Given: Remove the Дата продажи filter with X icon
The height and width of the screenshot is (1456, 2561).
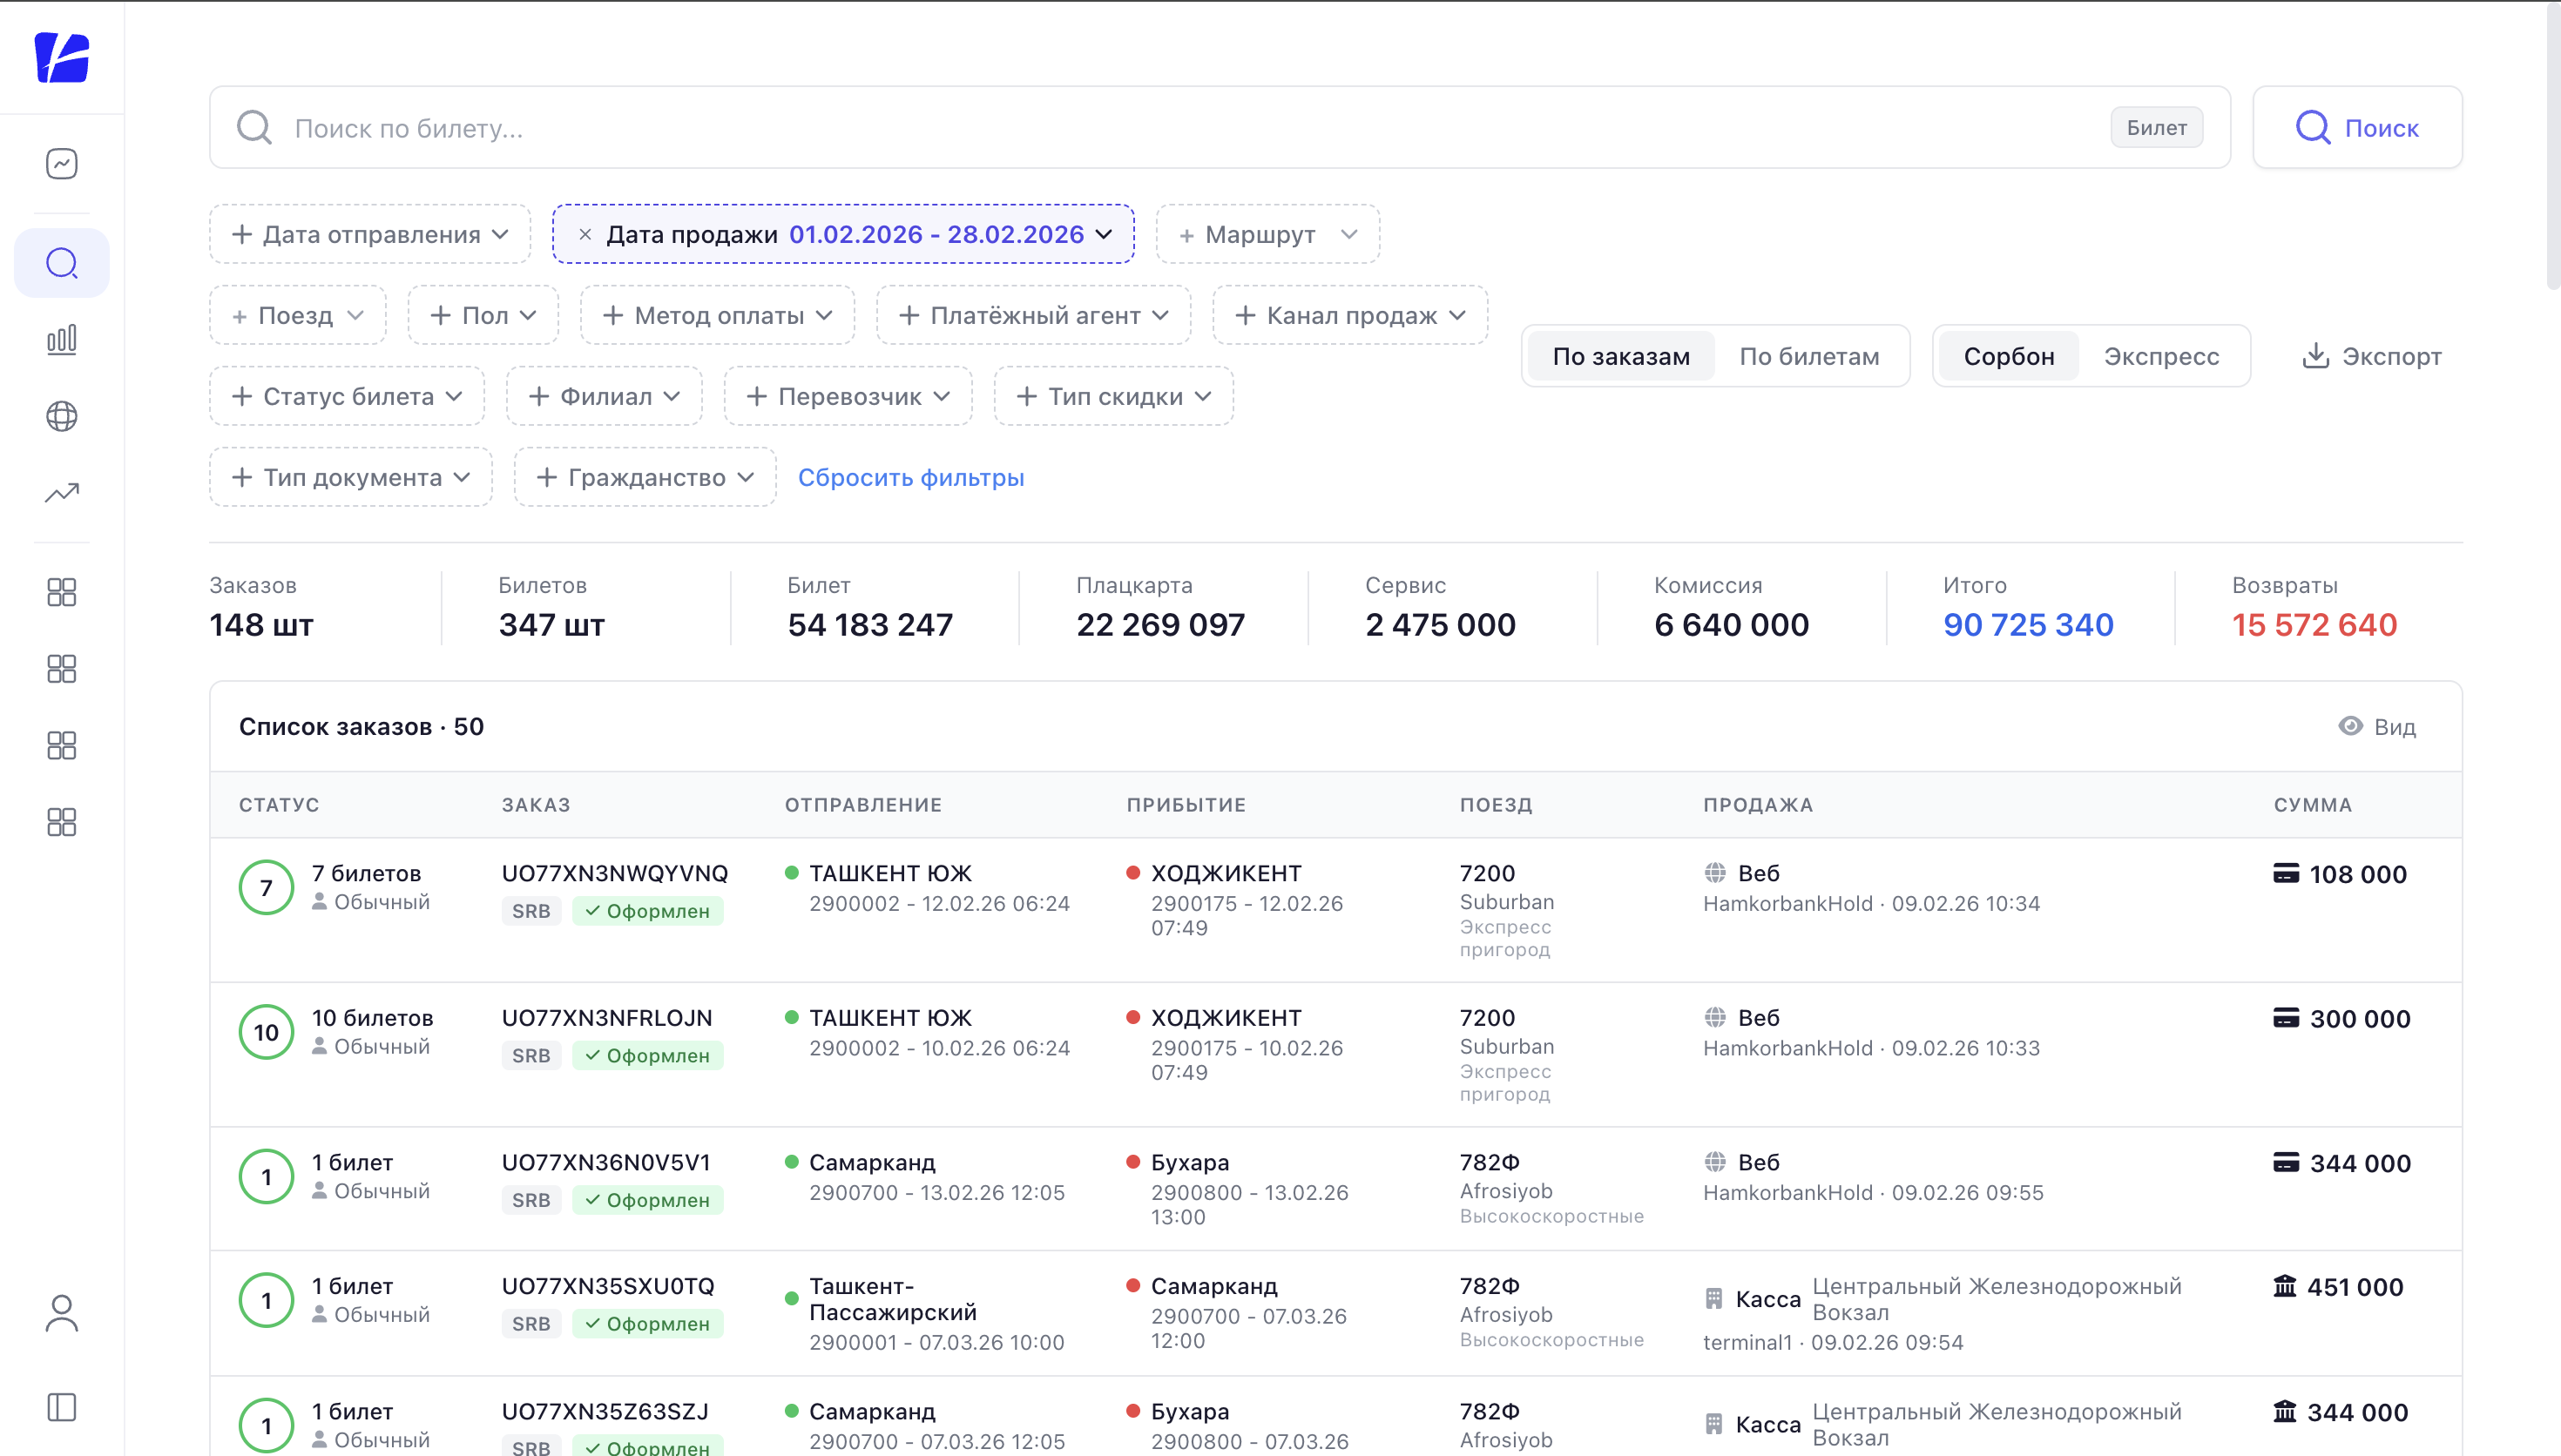Looking at the screenshot, I should (585, 234).
